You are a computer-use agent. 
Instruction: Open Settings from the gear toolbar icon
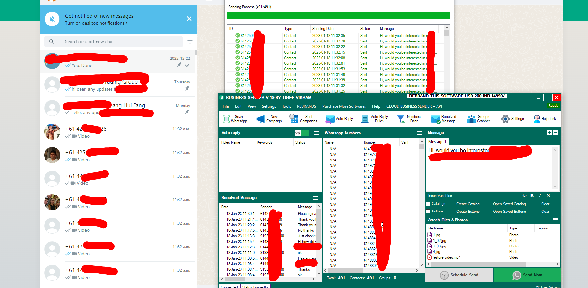point(512,119)
